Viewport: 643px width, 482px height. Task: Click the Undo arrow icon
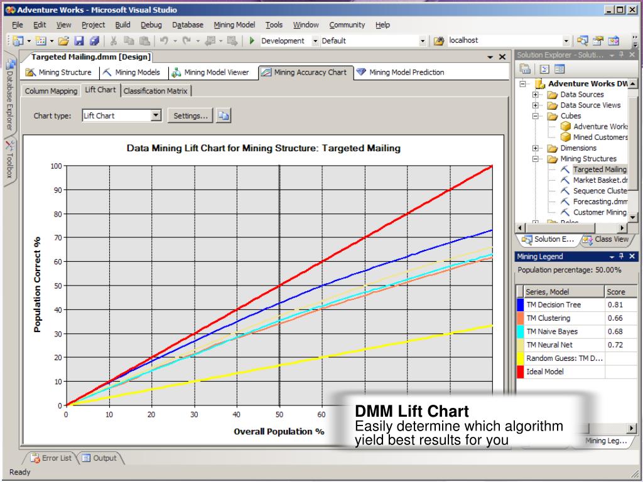pyautogui.click(x=164, y=41)
